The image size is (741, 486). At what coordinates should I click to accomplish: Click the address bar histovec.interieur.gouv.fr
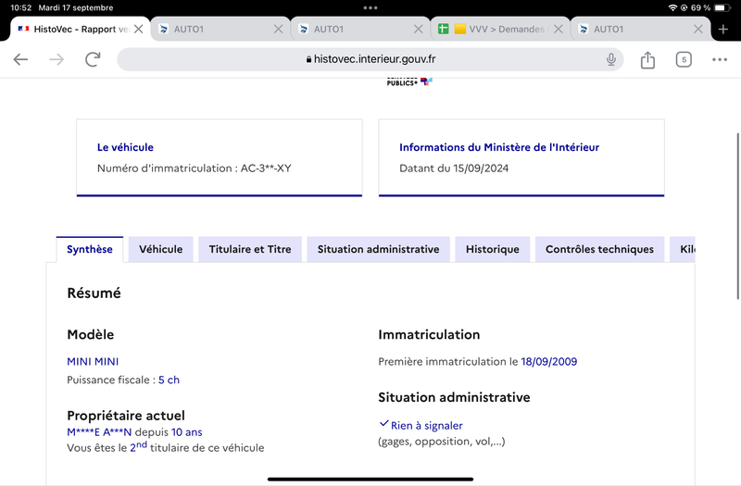tap(370, 59)
